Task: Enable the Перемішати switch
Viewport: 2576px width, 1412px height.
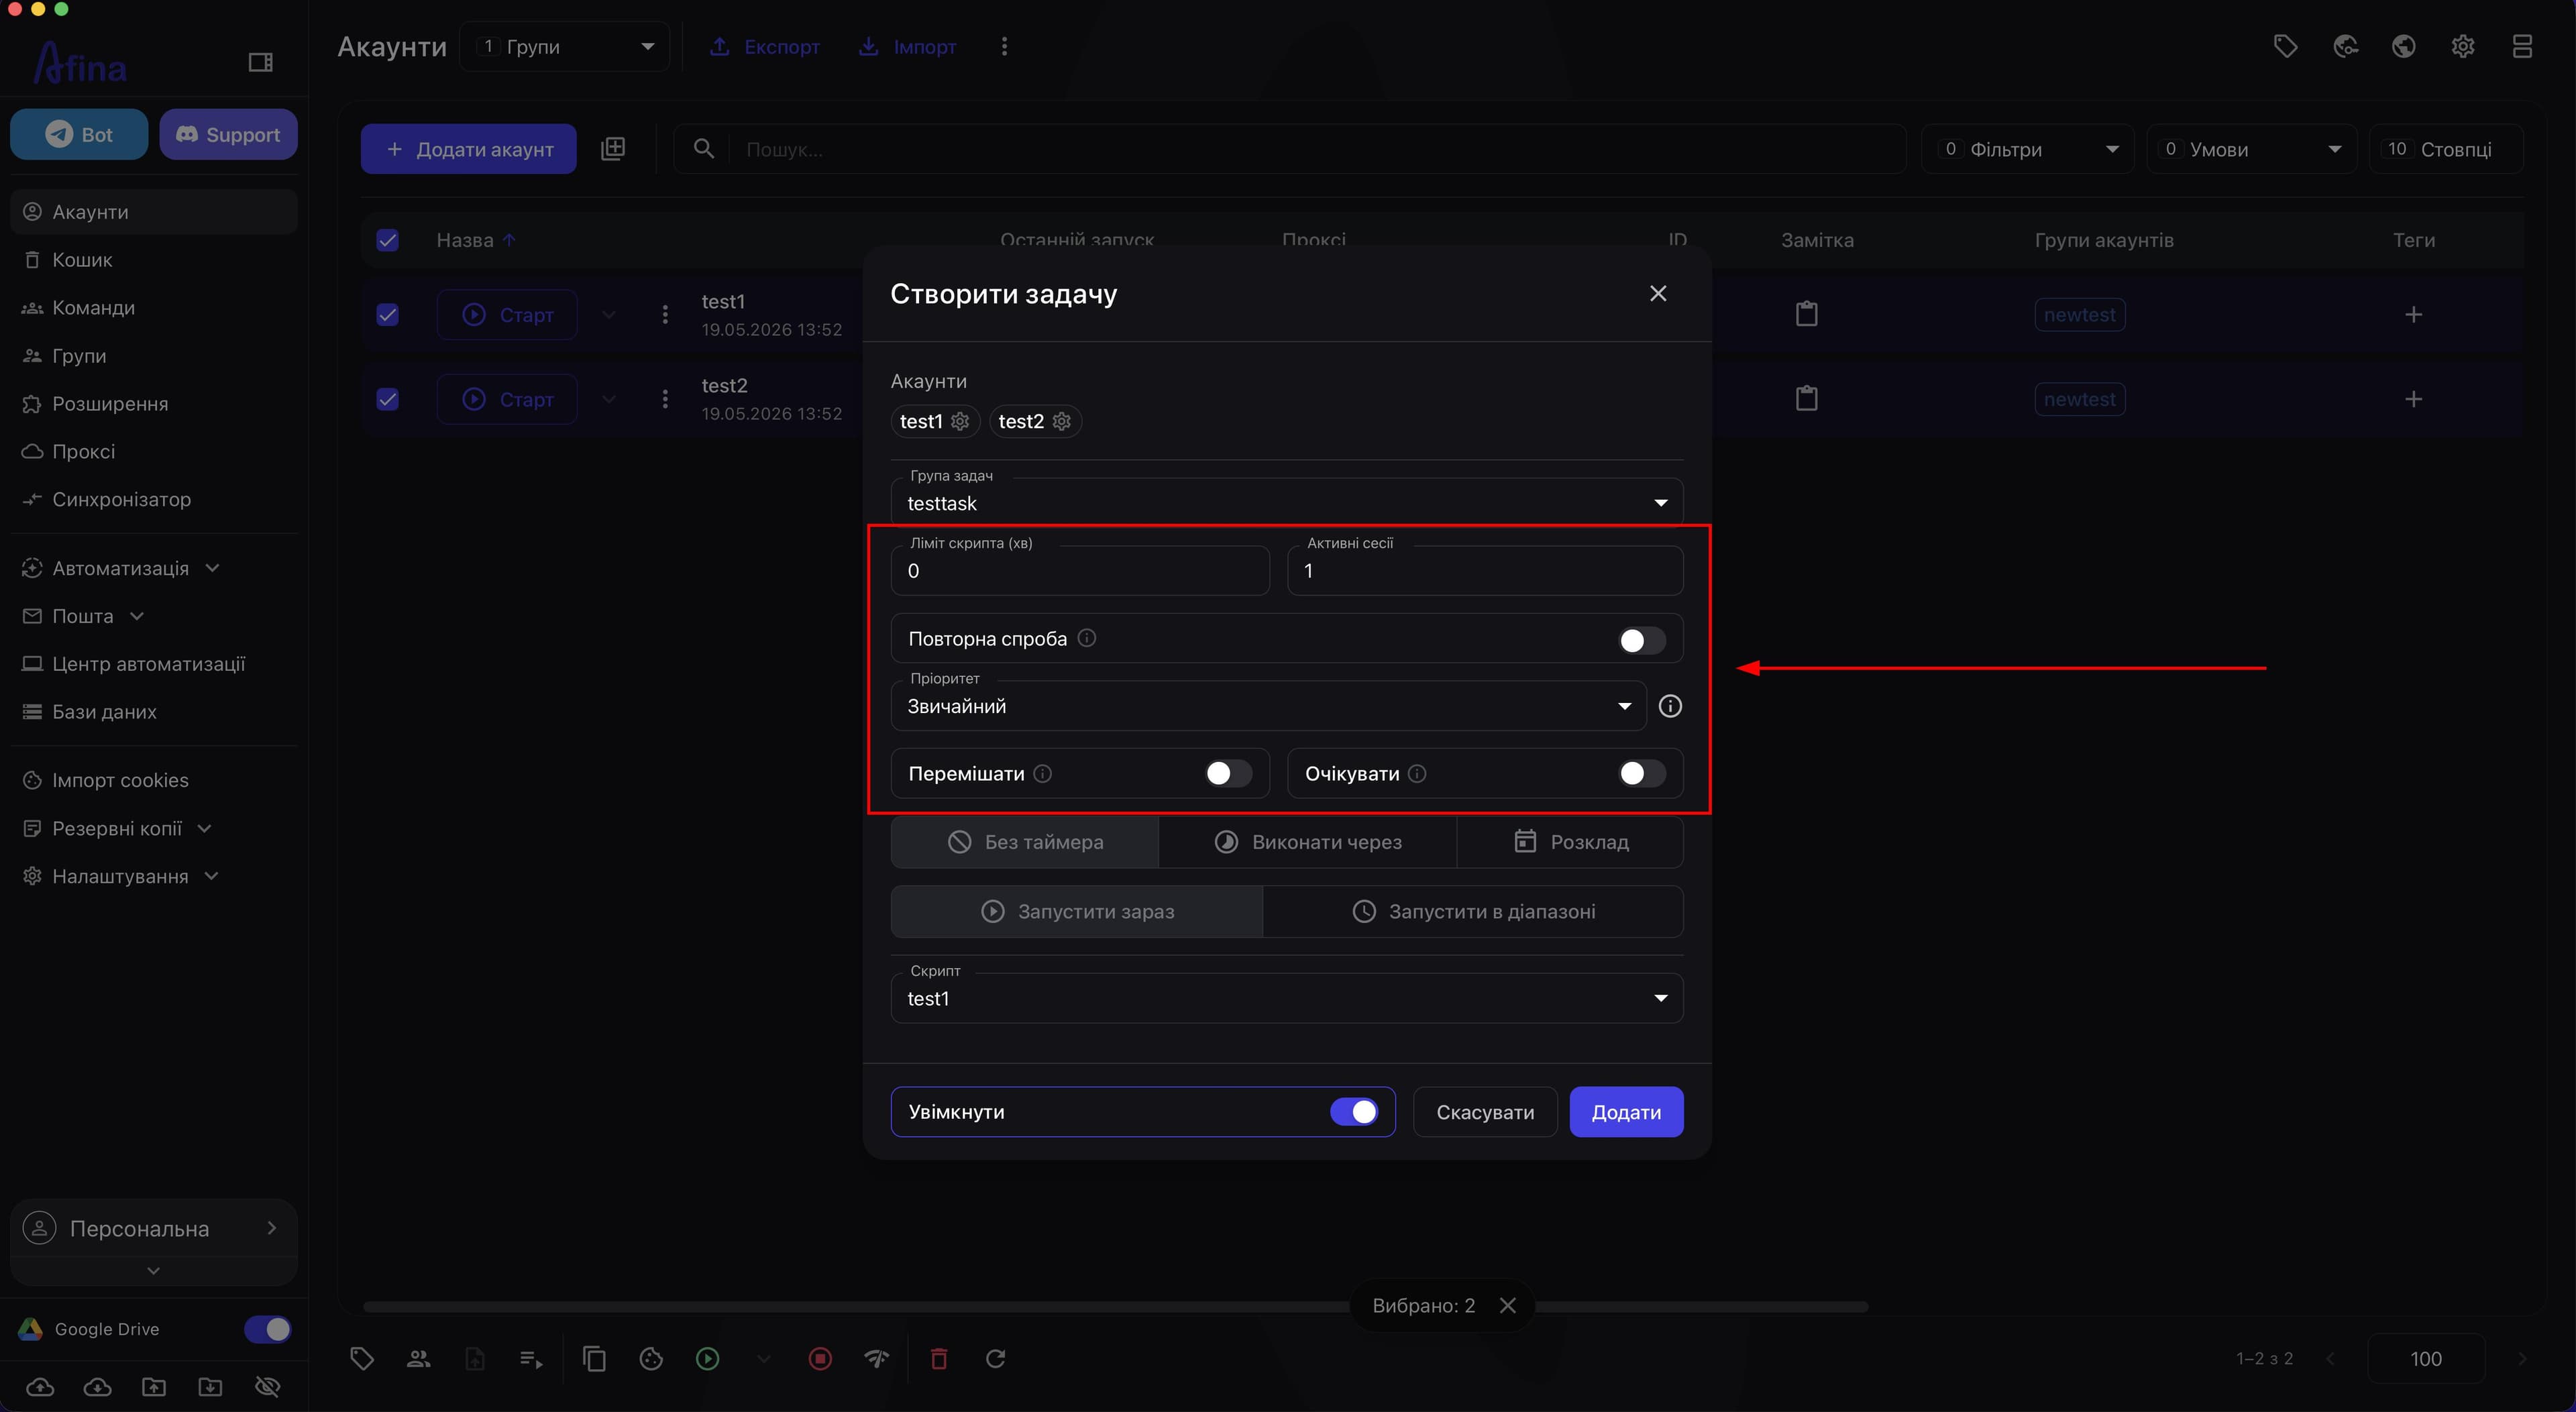Action: [x=1228, y=773]
